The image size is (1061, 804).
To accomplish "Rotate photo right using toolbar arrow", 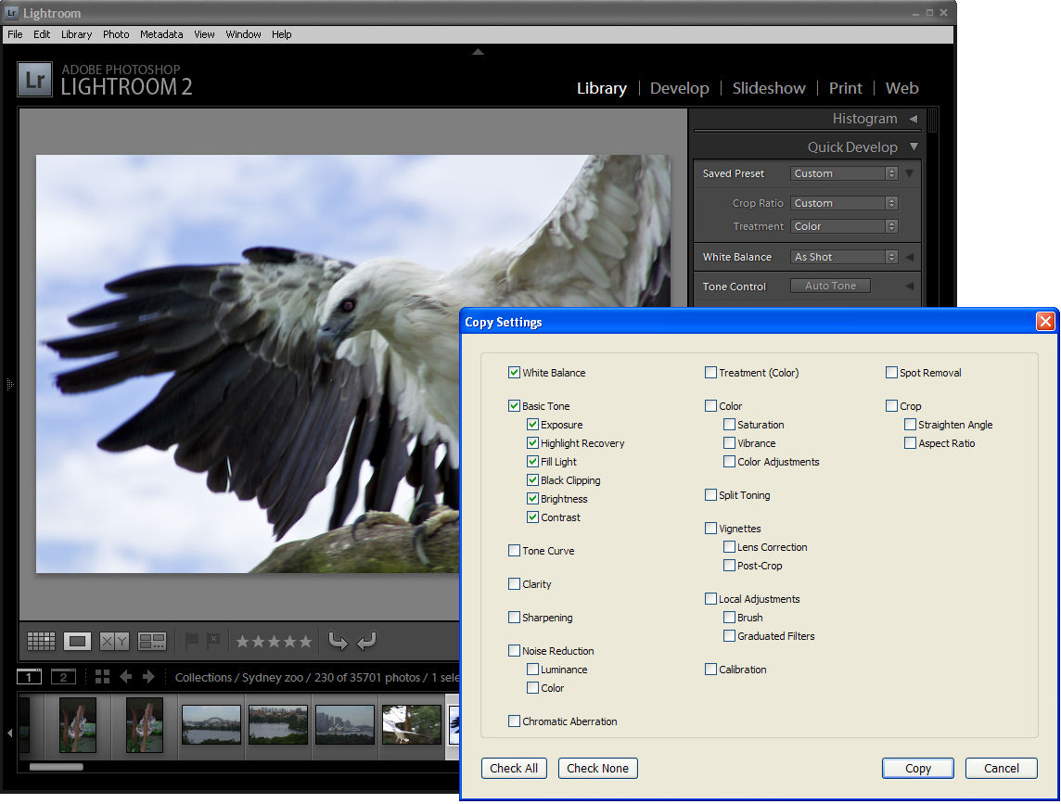I will point(366,641).
